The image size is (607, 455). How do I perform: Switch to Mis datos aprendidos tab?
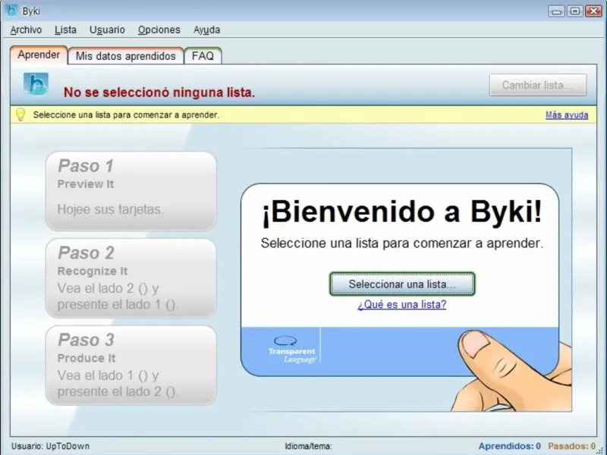coord(125,56)
